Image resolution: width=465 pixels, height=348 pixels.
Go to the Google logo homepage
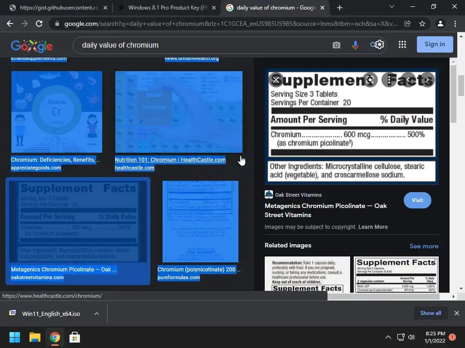[x=32, y=46]
